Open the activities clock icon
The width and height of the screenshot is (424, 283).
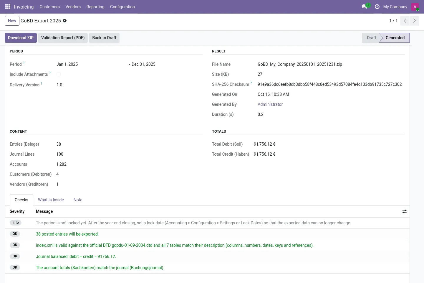(377, 6)
